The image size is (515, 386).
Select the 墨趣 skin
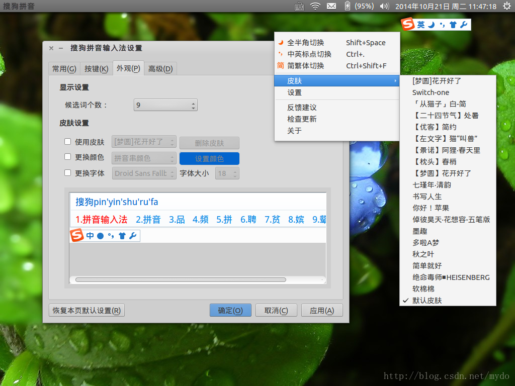448,231
